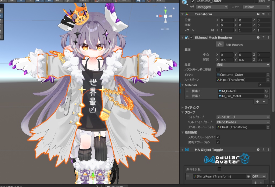Toggle the scene gizmo rotation lock
Viewport: 275px width, 187px height.
pos(173,8)
